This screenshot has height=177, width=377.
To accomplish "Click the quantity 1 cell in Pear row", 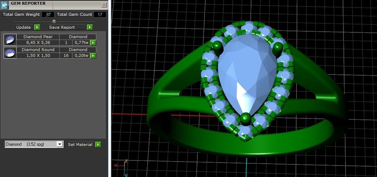I will 66,43.
